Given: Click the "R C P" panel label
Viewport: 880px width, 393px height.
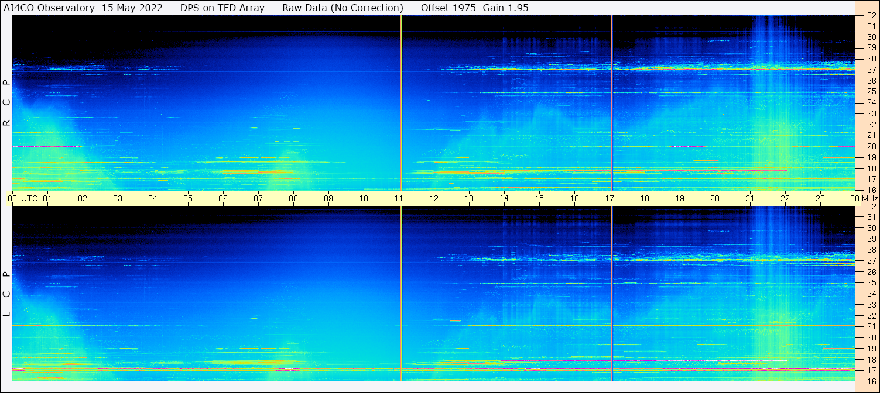Looking at the screenshot, I should click(x=6, y=104).
